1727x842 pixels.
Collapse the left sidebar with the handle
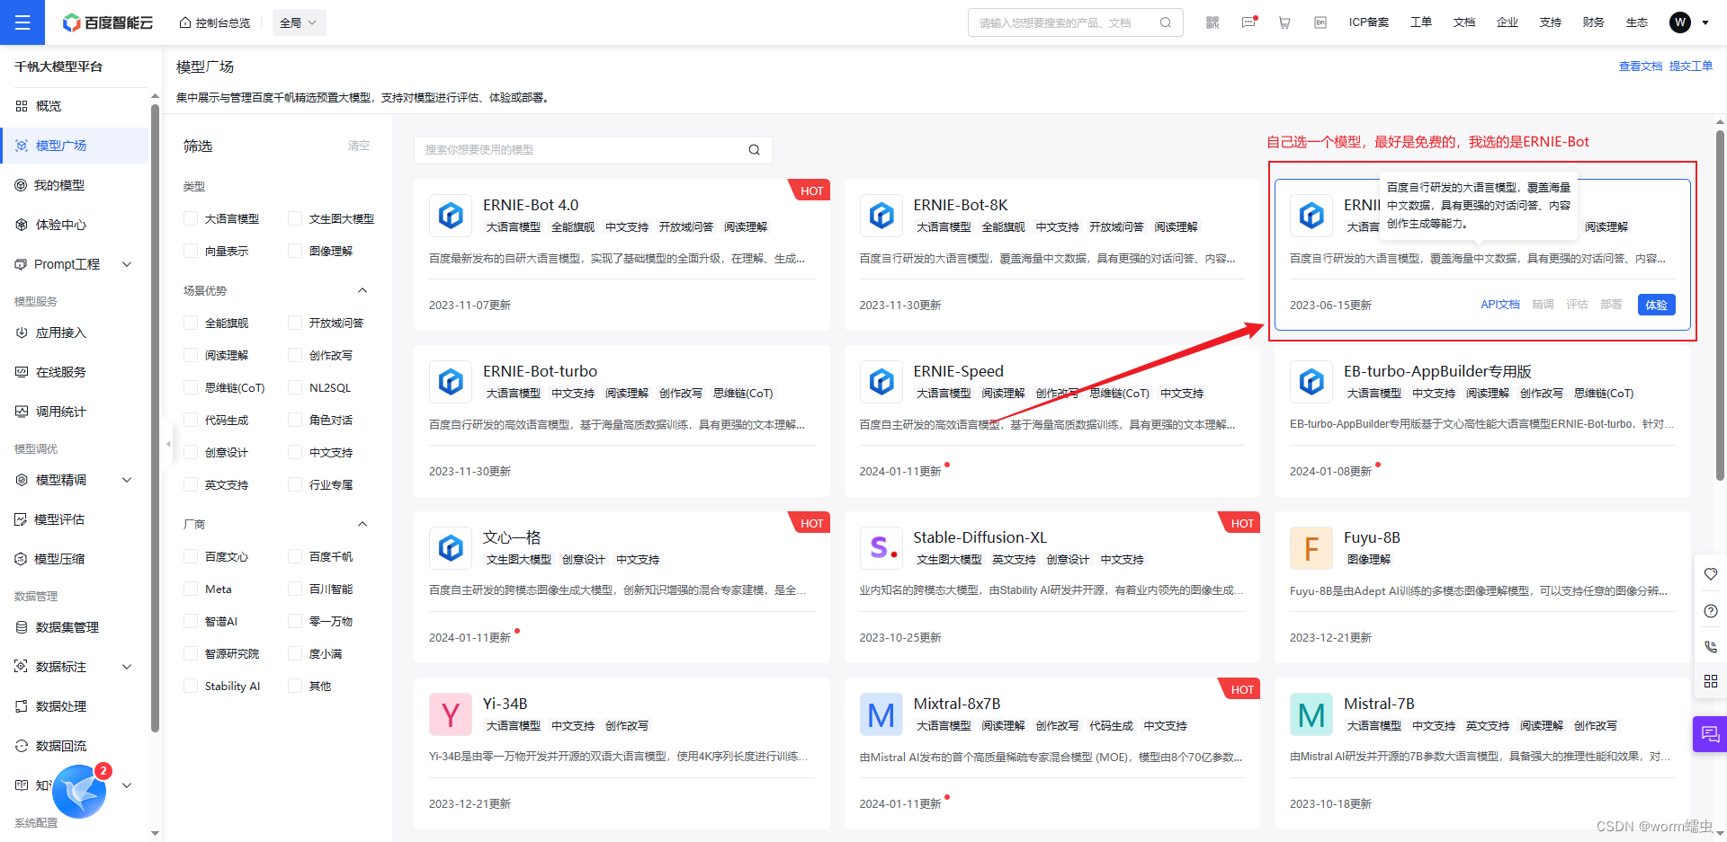pyautogui.click(x=167, y=443)
